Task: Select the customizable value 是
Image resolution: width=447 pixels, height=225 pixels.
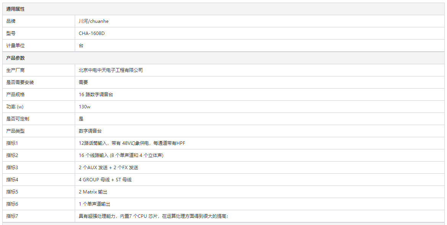Action: tap(81, 119)
